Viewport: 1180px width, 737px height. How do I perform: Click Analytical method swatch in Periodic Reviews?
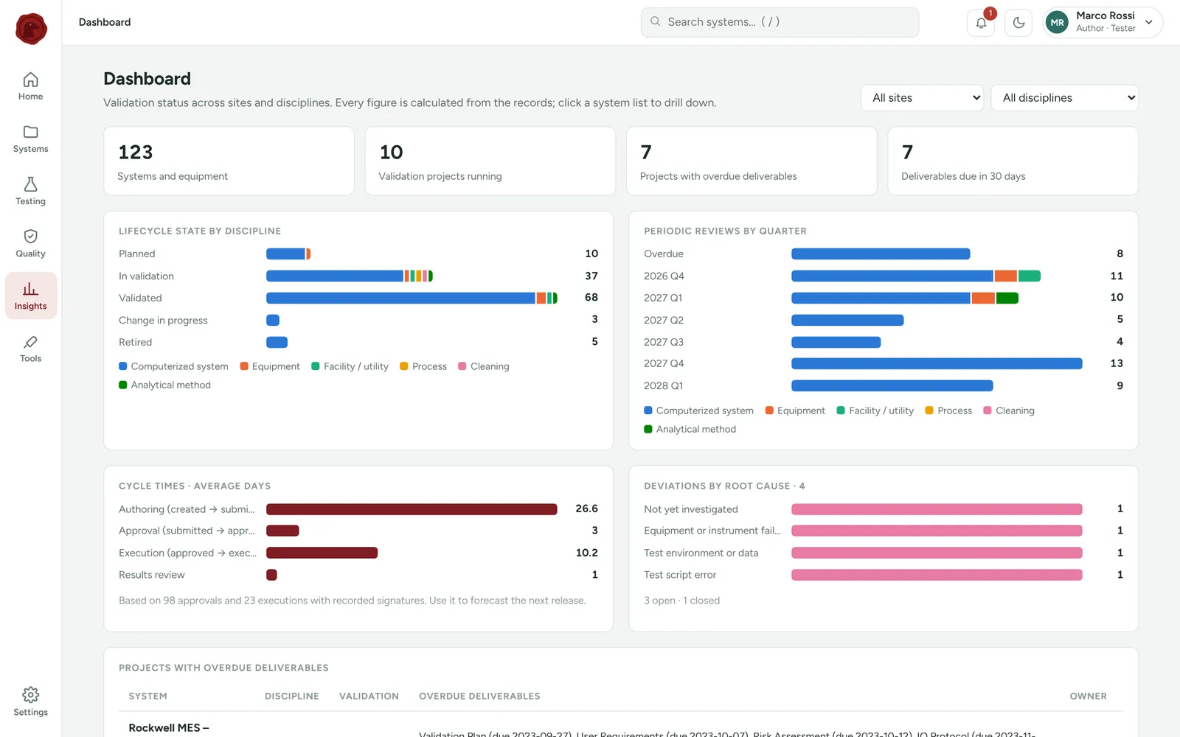coord(648,429)
